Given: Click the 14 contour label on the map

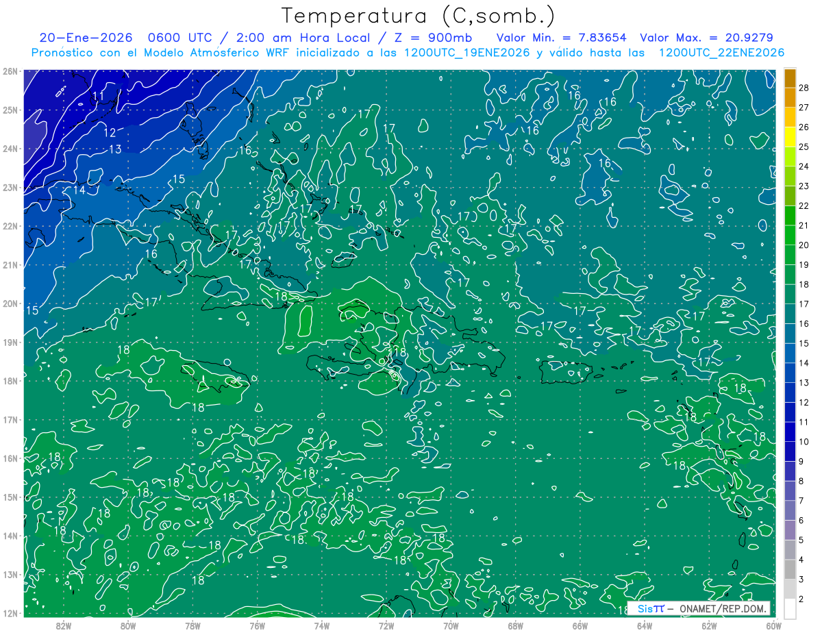Looking at the screenshot, I should pyautogui.click(x=79, y=190).
